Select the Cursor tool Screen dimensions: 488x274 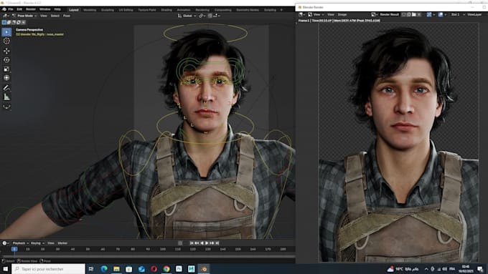click(6, 41)
